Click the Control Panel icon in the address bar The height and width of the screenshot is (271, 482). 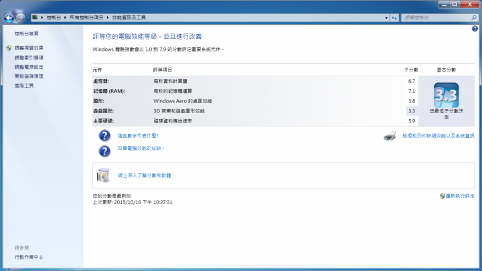pyautogui.click(x=35, y=17)
